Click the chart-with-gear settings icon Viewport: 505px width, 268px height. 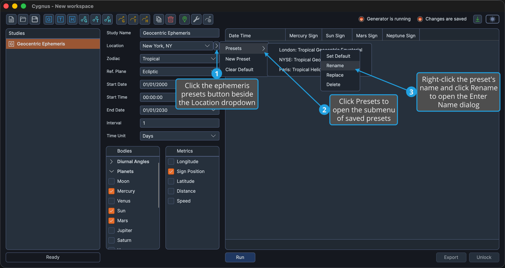[208, 19]
